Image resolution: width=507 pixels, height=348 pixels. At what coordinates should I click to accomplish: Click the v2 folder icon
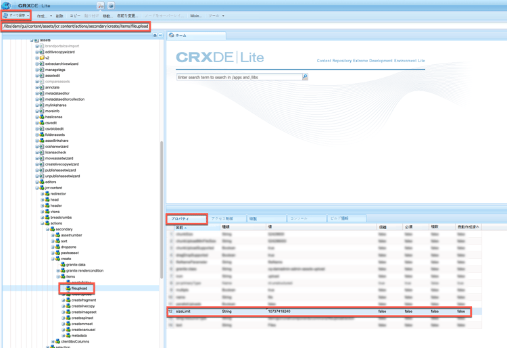click(x=42, y=58)
